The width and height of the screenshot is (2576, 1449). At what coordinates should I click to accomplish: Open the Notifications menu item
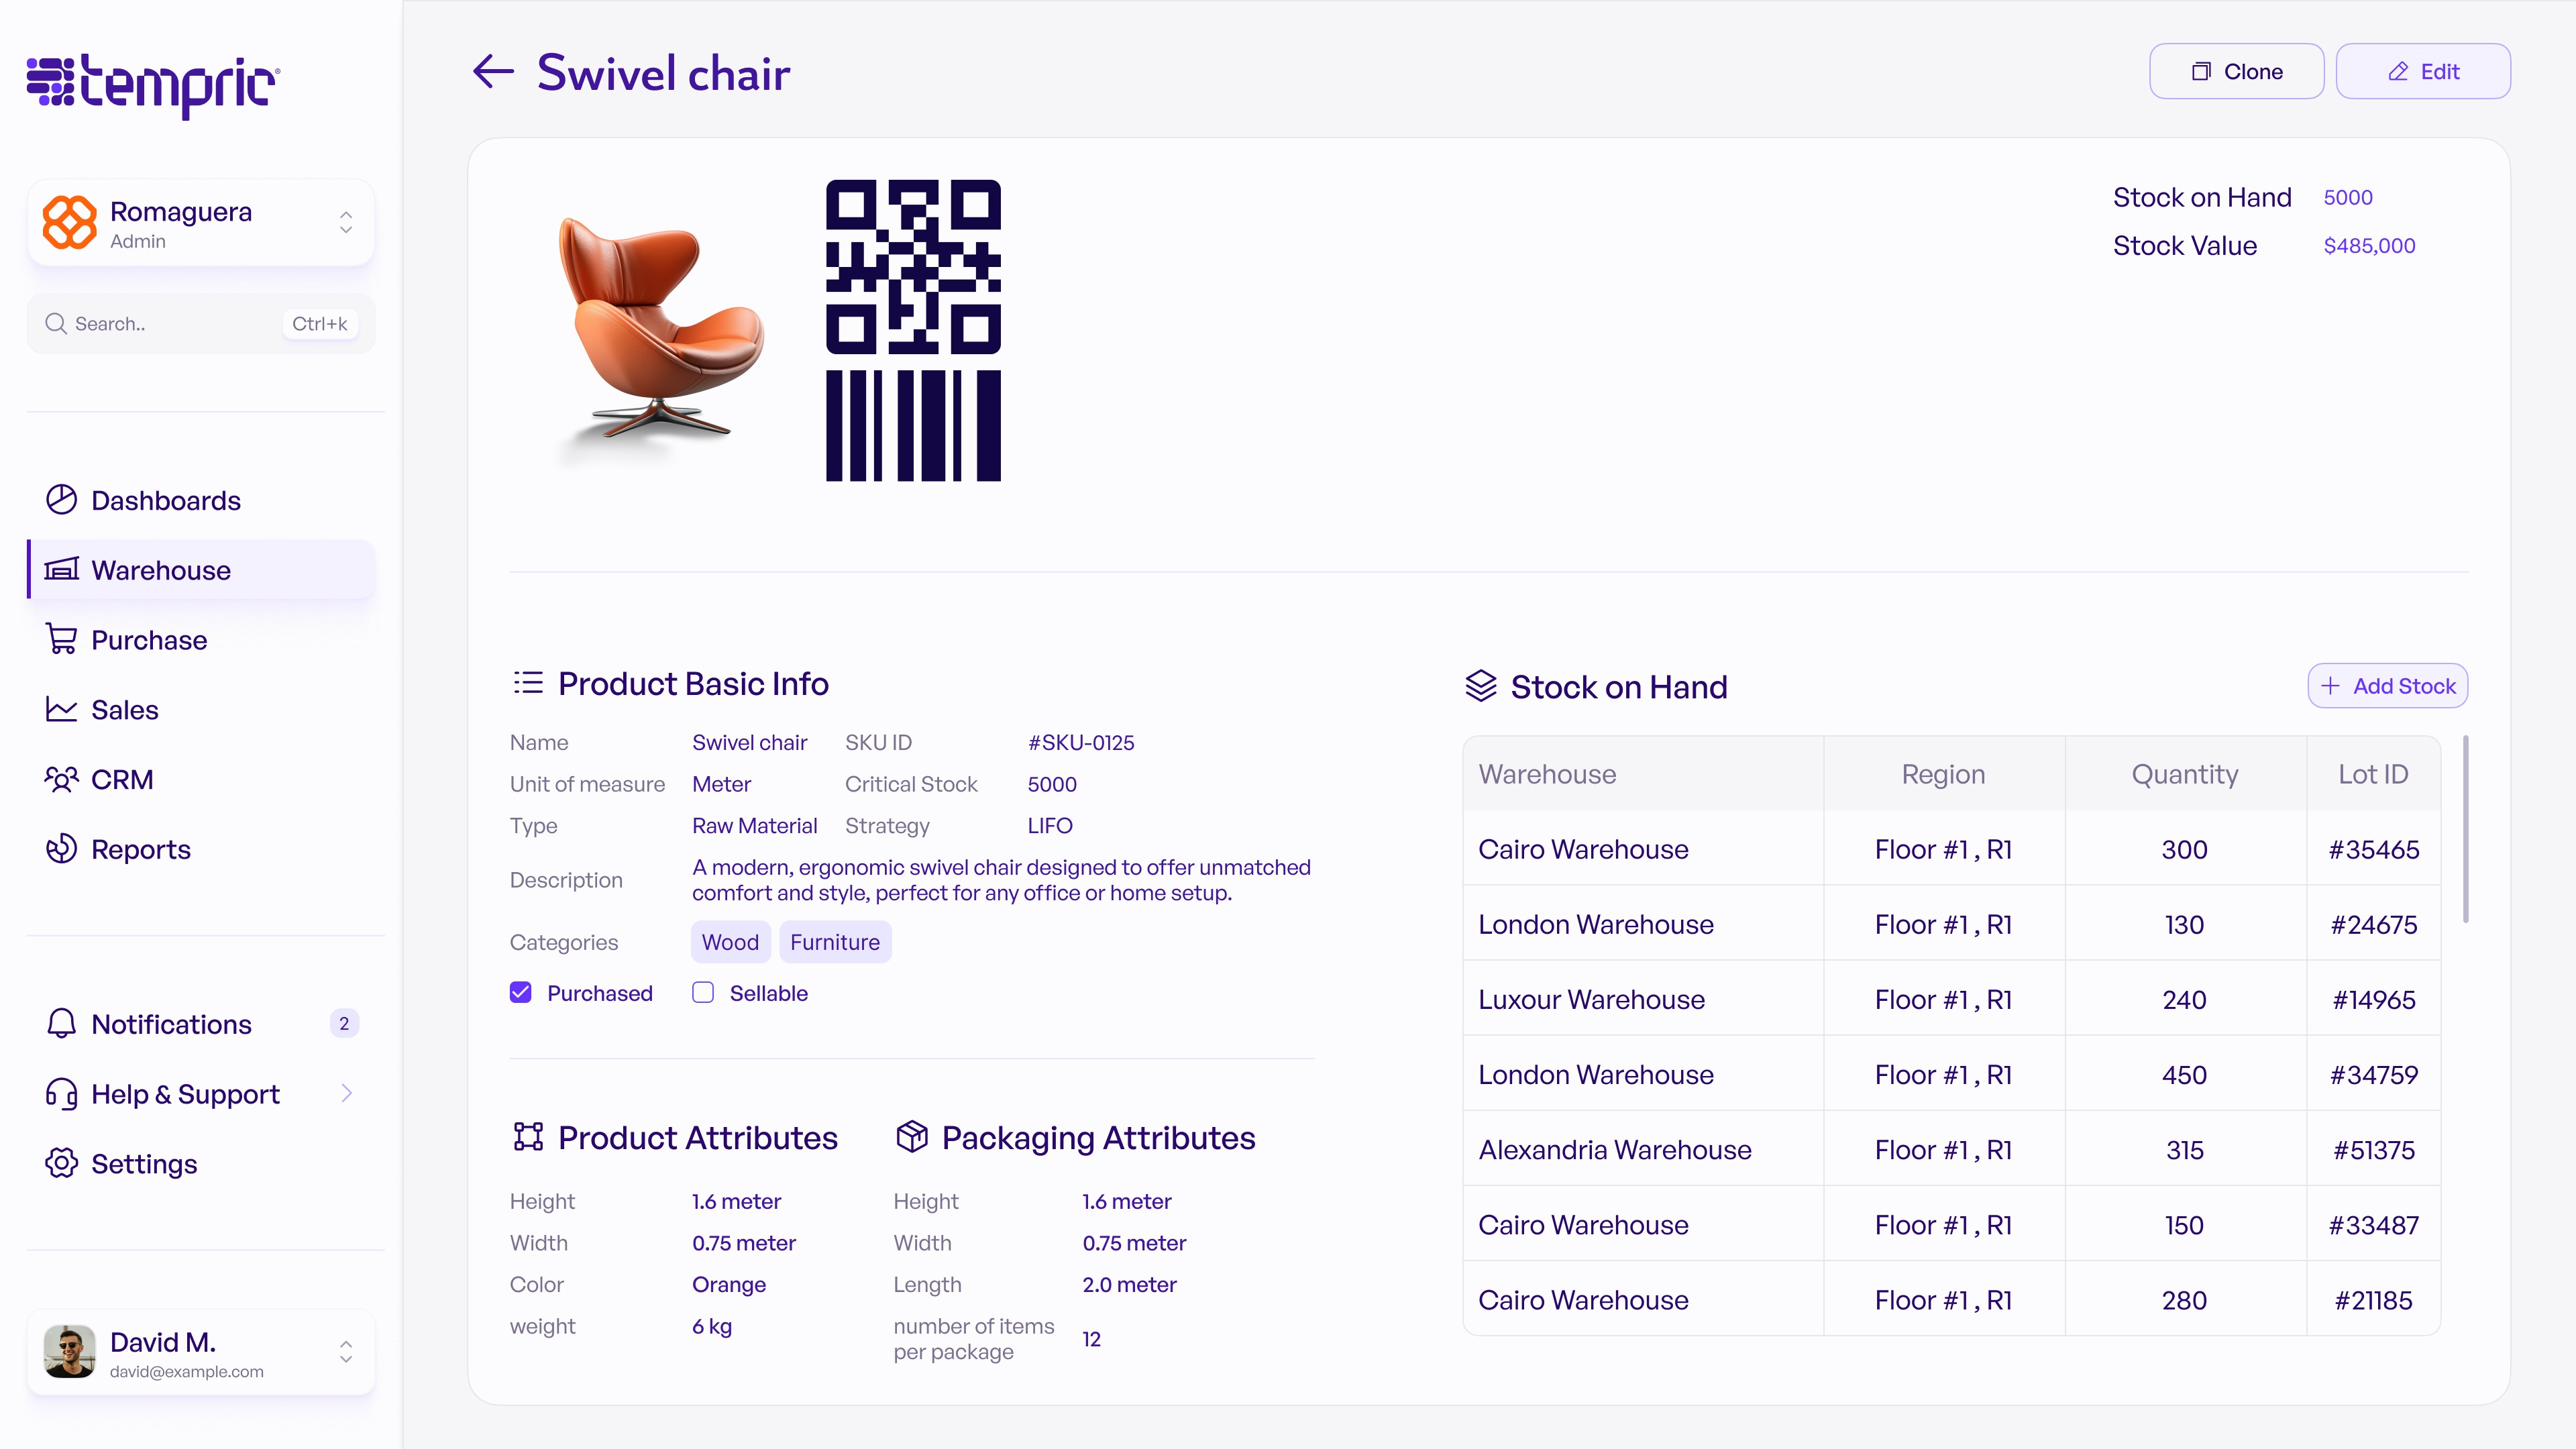click(x=201, y=1024)
